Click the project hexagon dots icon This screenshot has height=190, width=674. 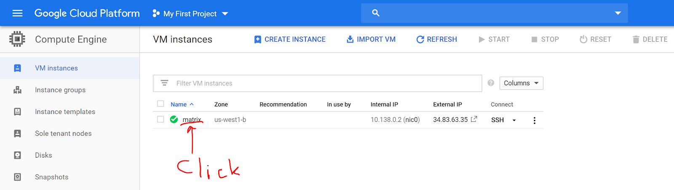[x=156, y=13]
